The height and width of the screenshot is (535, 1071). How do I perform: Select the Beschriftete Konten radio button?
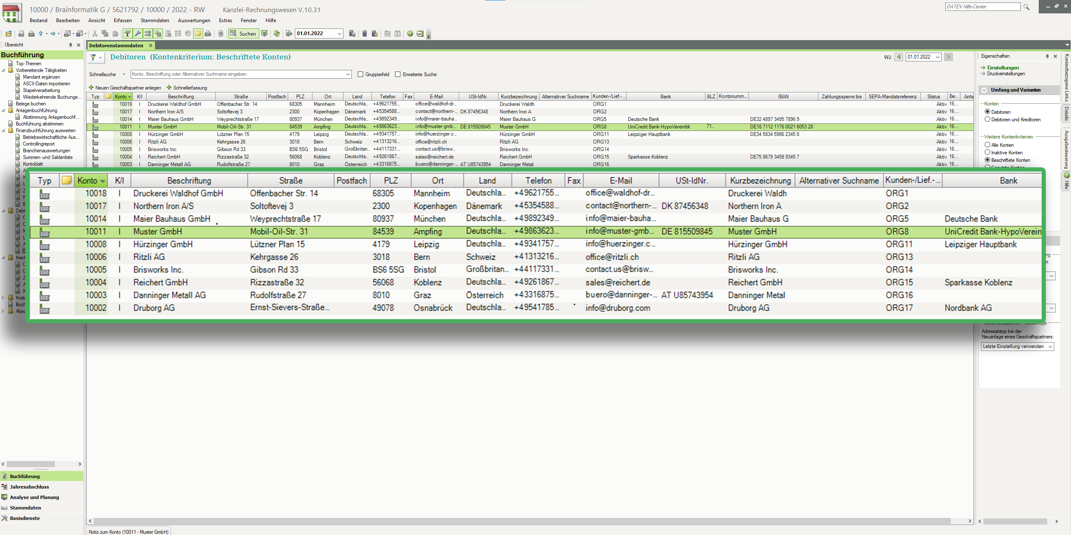pos(987,160)
